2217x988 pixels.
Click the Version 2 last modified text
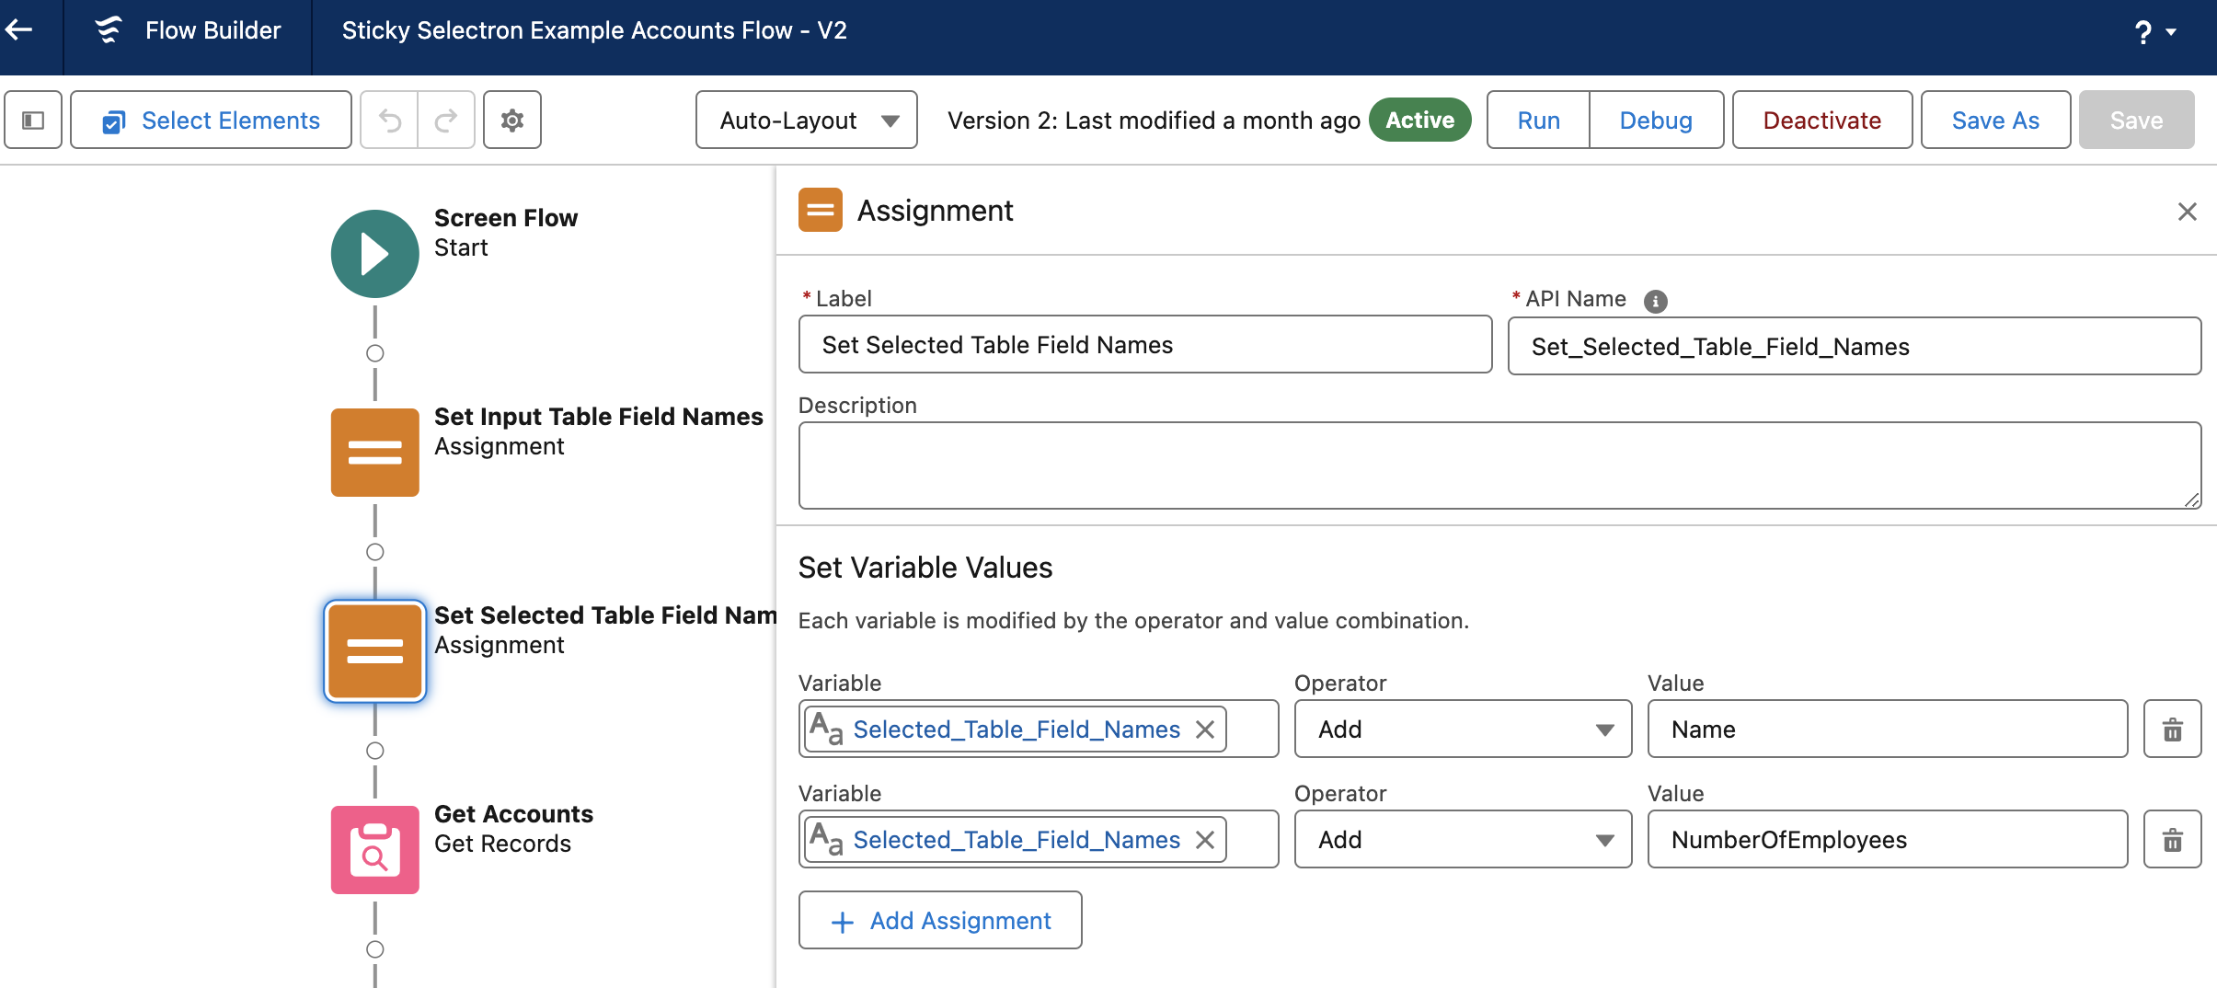tap(1154, 121)
